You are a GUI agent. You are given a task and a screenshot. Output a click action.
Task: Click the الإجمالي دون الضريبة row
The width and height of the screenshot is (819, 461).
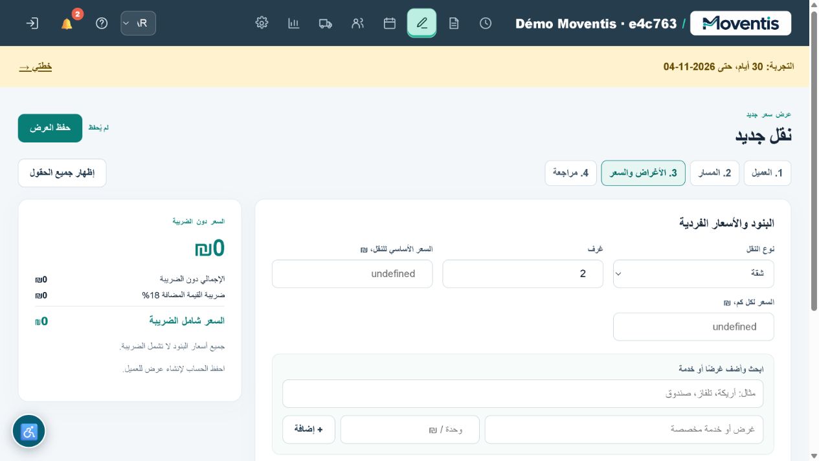click(129, 279)
